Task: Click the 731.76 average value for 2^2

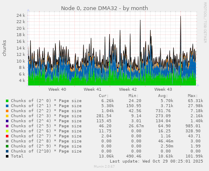Action: (163, 111)
